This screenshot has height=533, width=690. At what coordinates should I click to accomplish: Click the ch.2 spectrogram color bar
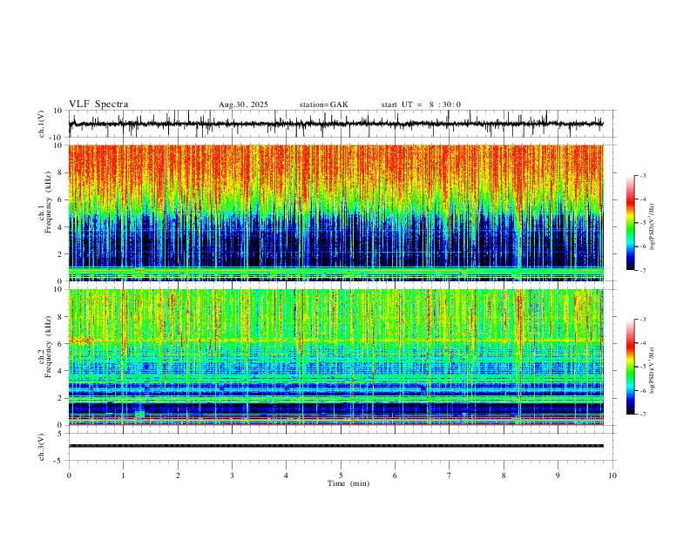click(631, 367)
